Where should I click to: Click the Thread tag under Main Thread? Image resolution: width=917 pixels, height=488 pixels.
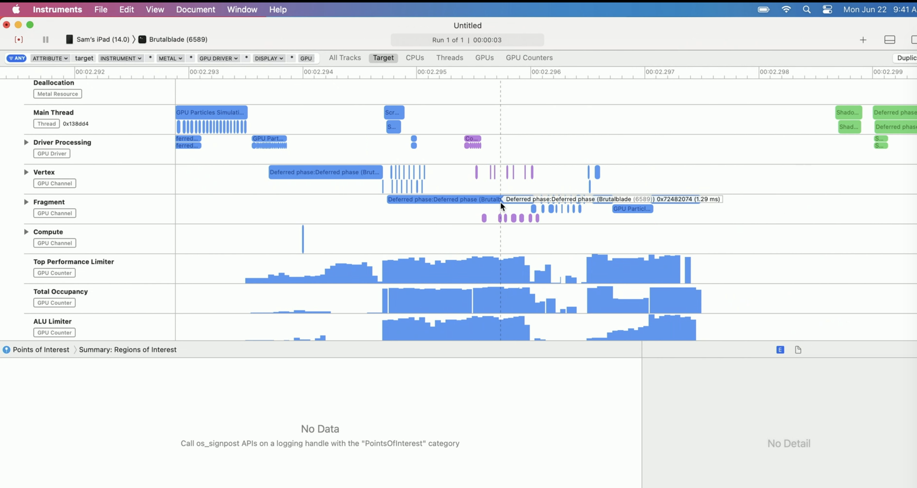click(x=47, y=124)
